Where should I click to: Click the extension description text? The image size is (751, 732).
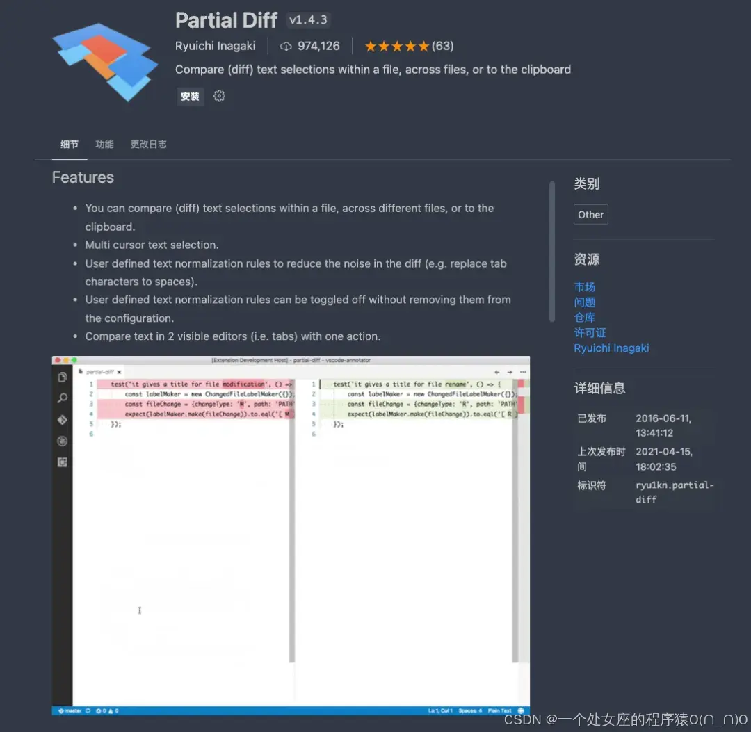[x=373, y=70]
